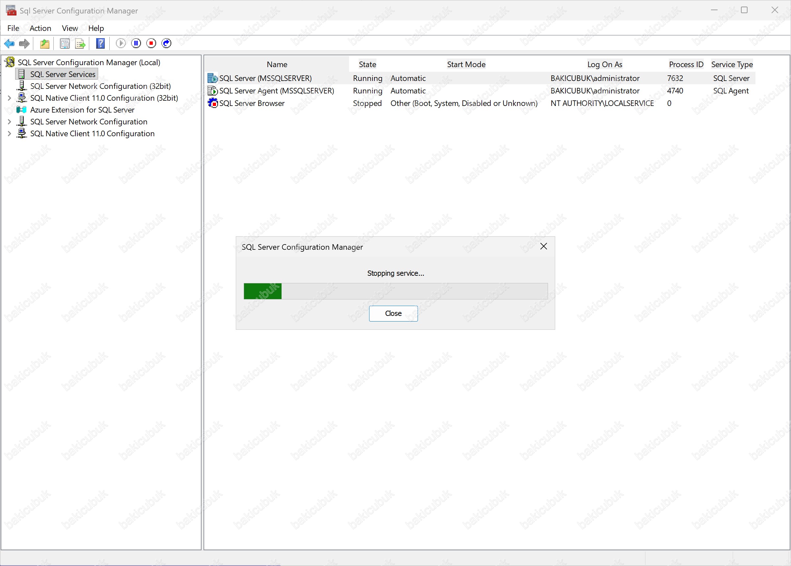Click the Up one level folder icon

click(x=45, y=43)
